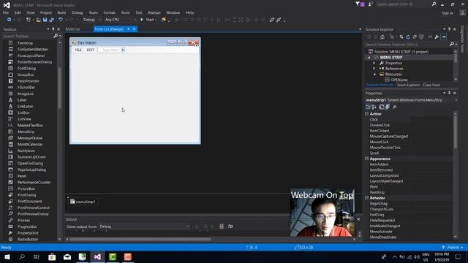This screenshot has width=468, height=263.
Task: Click the Solution Explorer Home icon
Action: click(382, 37)
